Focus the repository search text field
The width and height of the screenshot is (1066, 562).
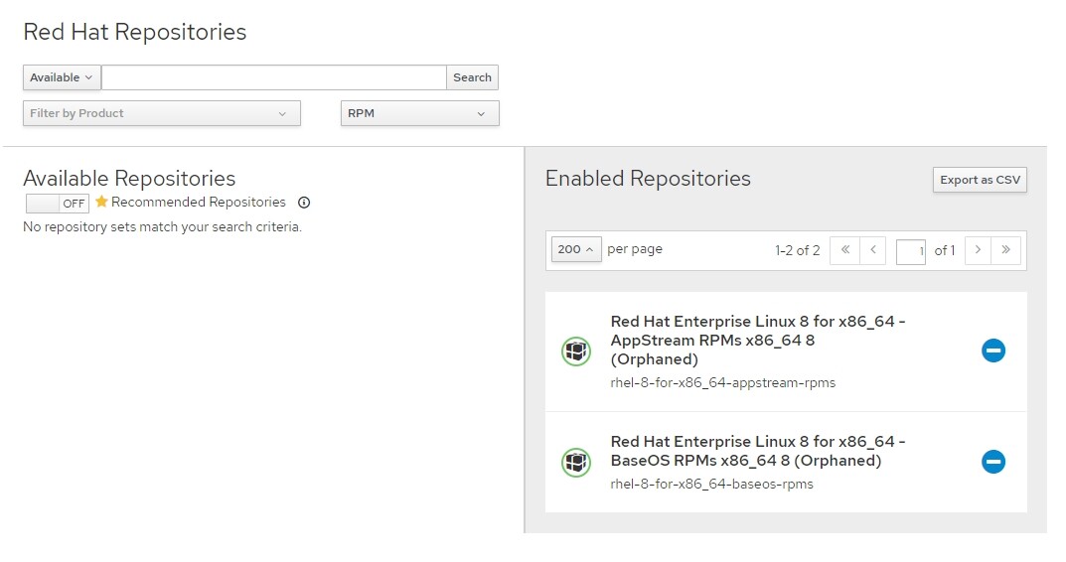[x=274, y=77]
